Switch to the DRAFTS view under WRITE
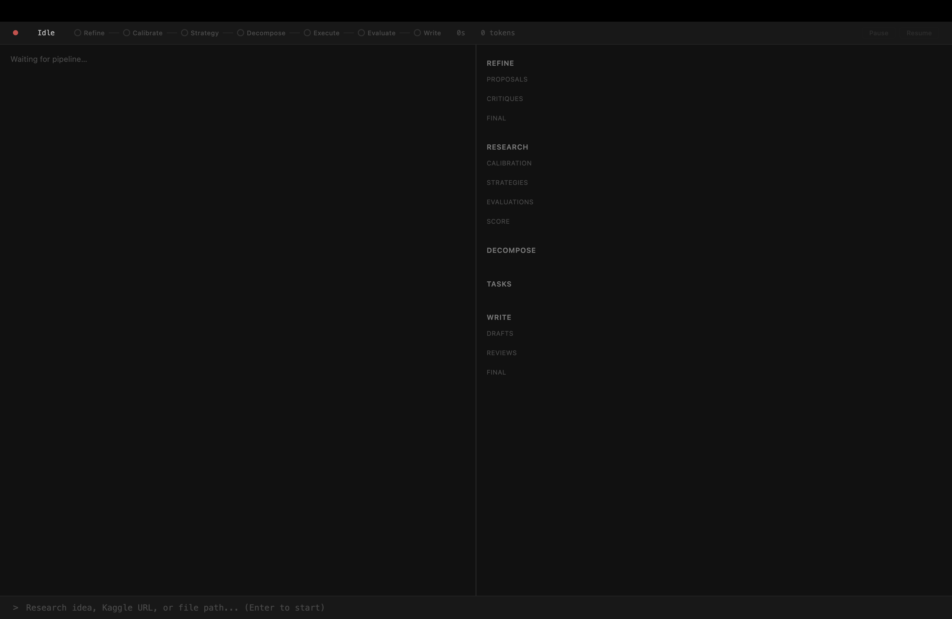Image resolution: width=952 pixels, height=619 pixels. point(500,333)
